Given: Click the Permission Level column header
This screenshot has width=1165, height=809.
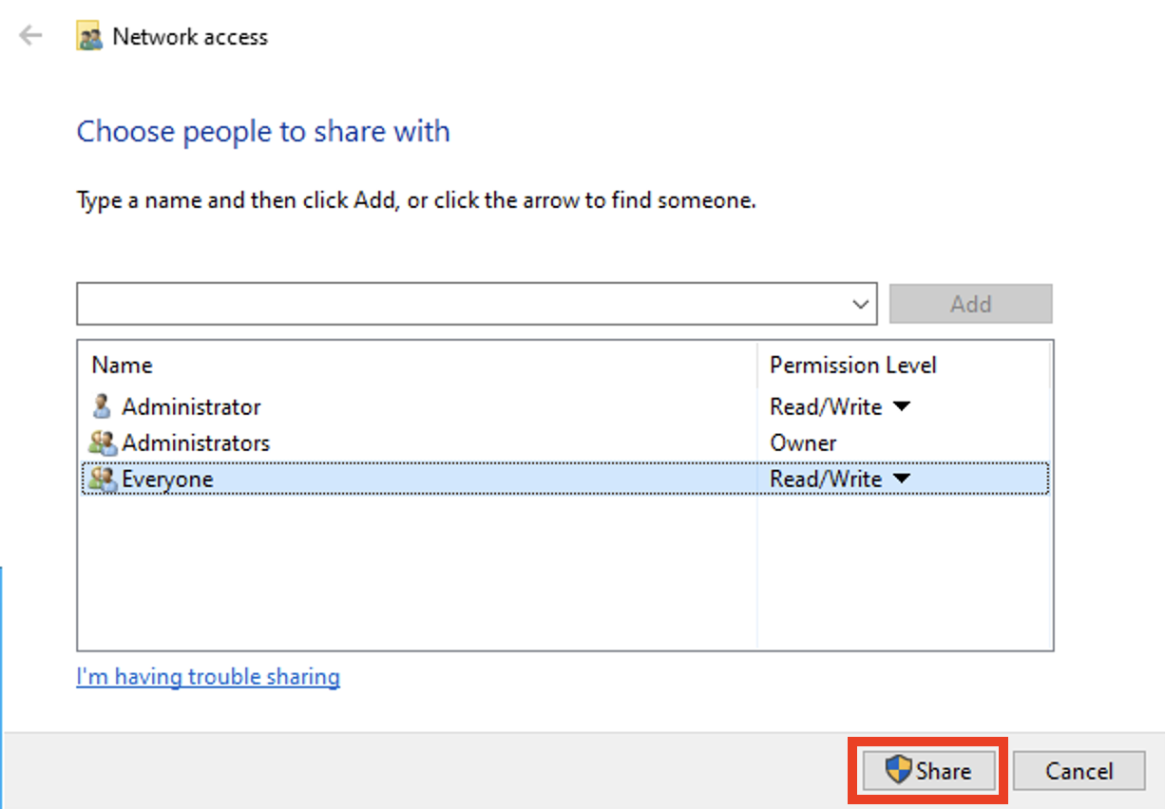Looking at the screenshot, I should pyautogui.click(x=852, y=366).
